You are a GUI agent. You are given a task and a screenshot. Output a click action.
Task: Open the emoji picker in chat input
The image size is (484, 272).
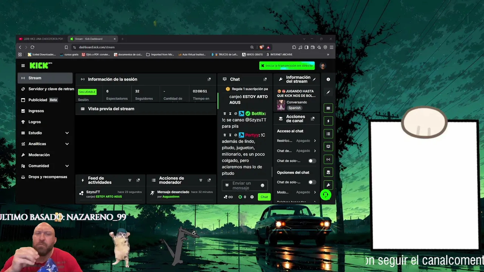pos(262,185)
